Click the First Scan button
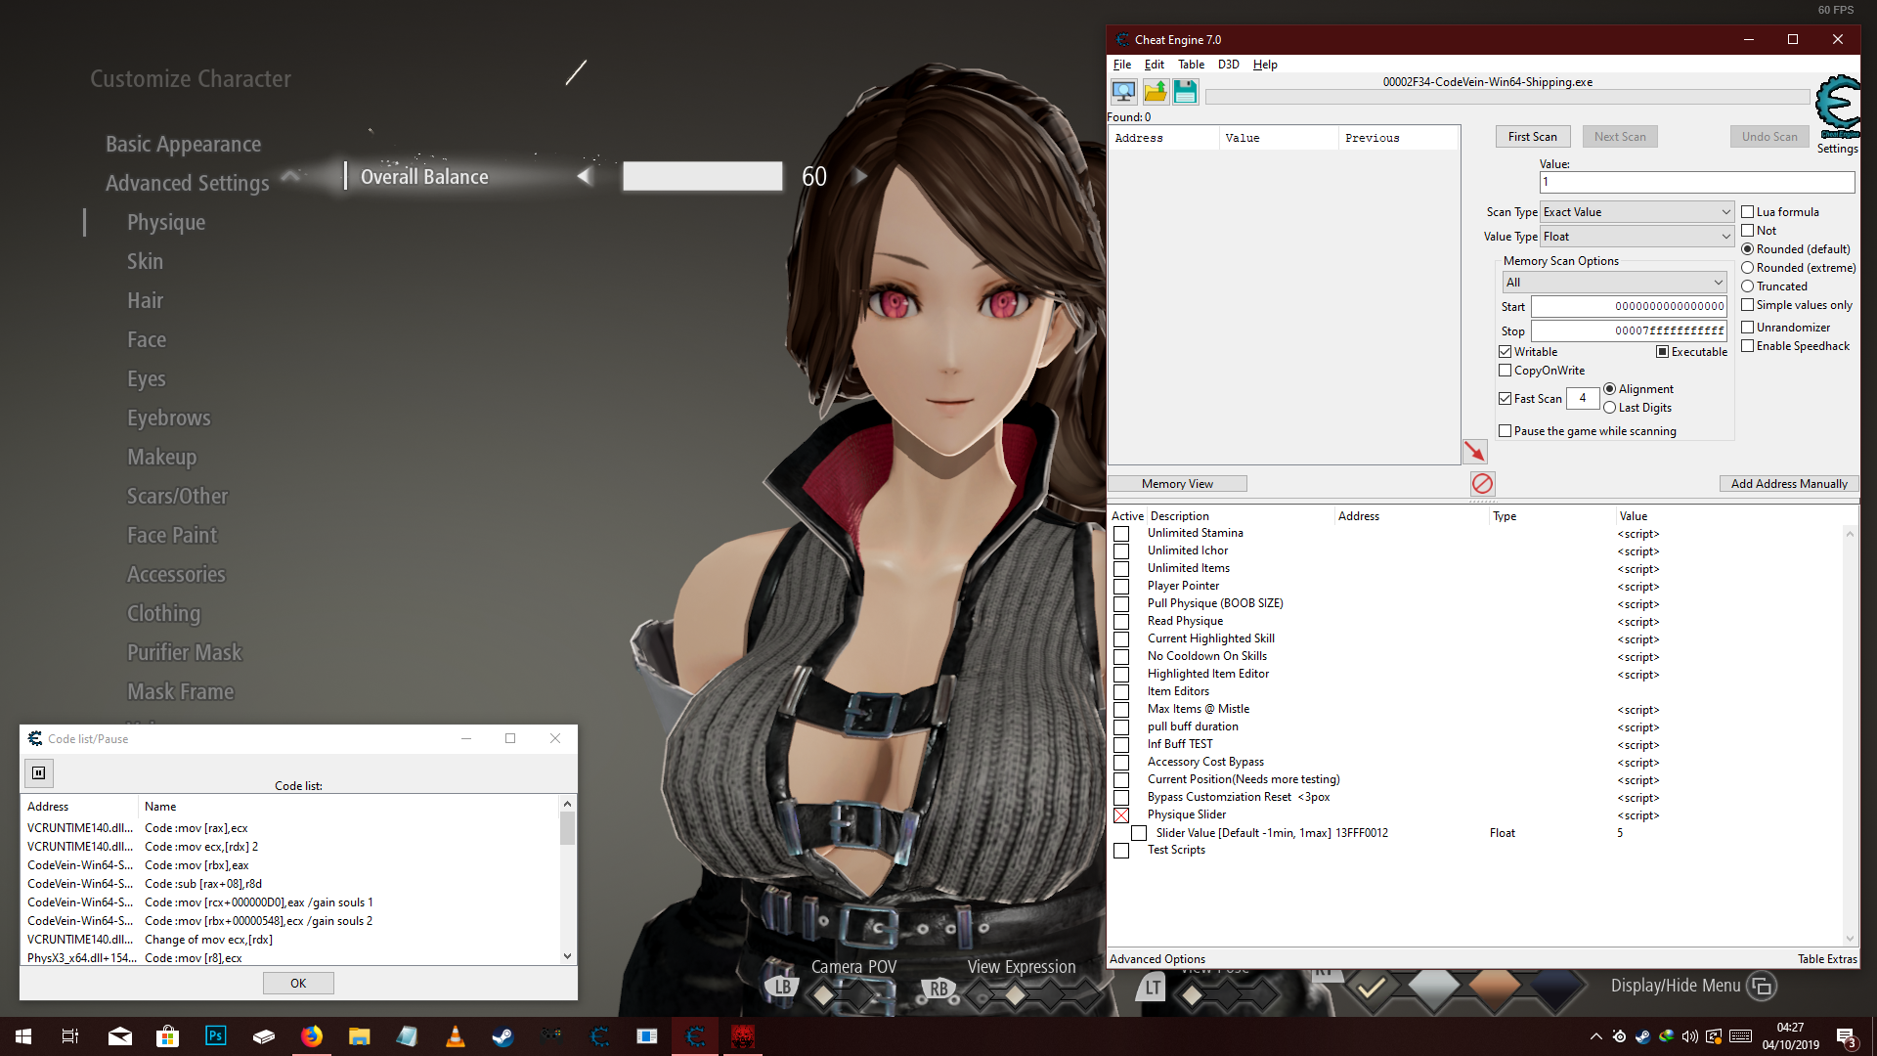This screenshot has height=1056, width=1877. pyautogui.click(x=1532, y=137)
